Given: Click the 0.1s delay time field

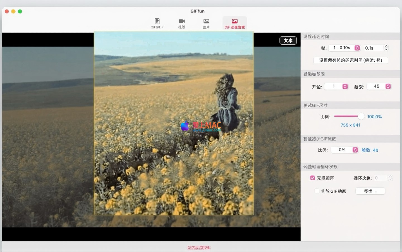Looking at the screenshot, I should pyautogui.click(x=373, y=48).
